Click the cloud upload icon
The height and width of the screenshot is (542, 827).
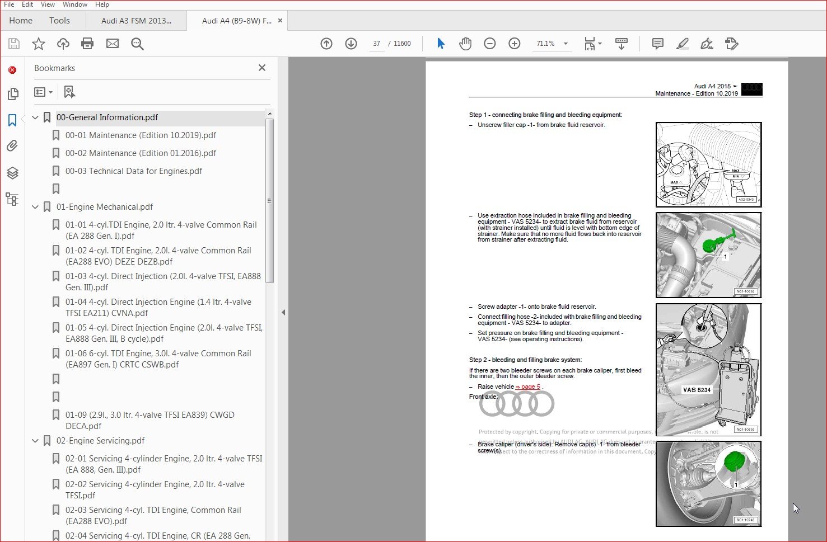pyautogui.click(x=63, y=44)
